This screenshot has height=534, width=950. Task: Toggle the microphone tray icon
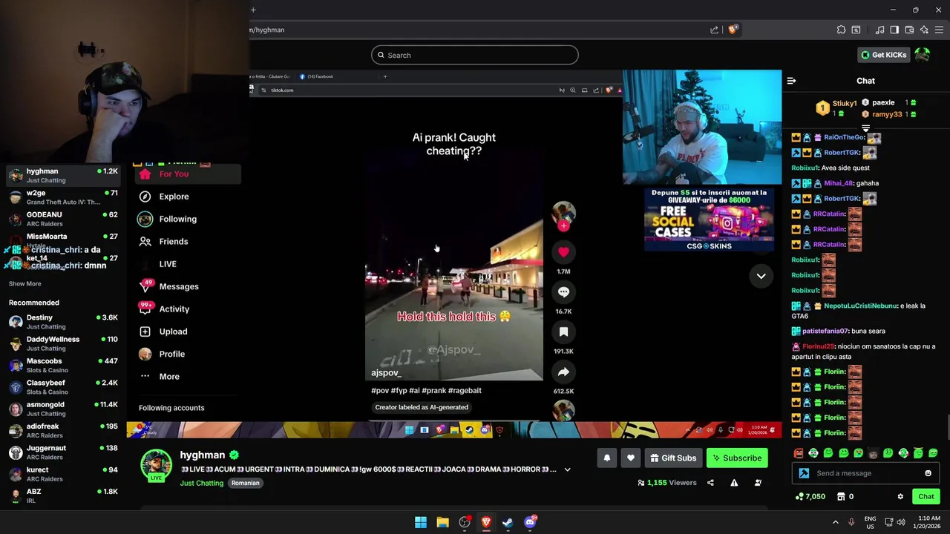[x=851, y=522]
